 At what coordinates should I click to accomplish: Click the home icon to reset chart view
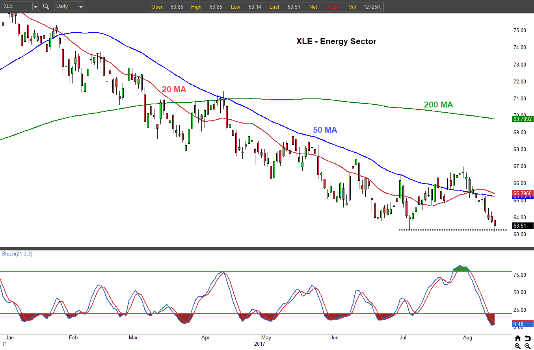[x=518, y=338]
